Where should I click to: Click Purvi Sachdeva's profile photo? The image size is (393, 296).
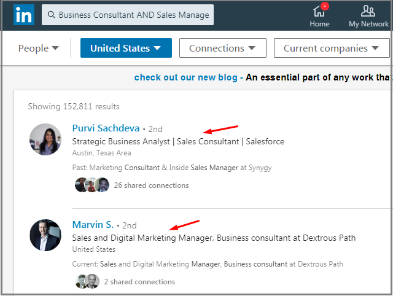45,139
